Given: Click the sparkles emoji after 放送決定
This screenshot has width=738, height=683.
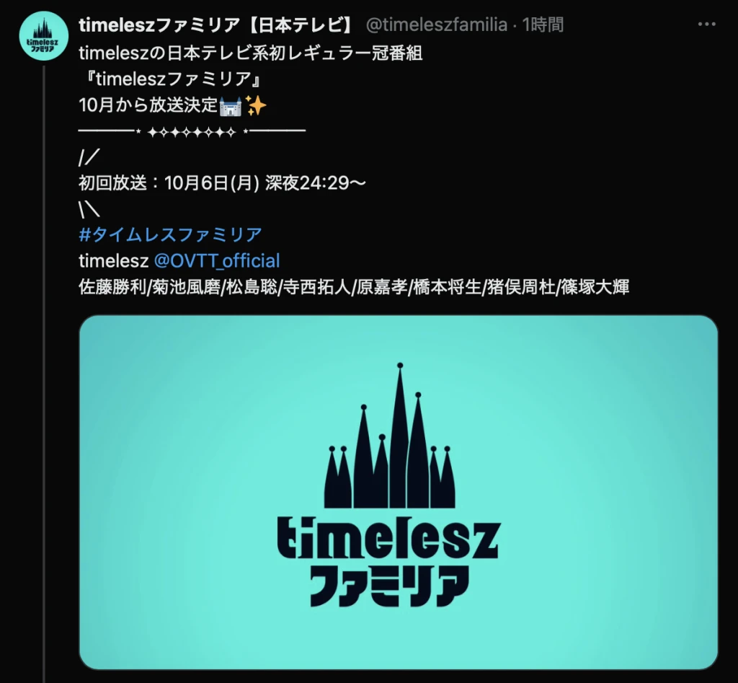Looking at the screenshot, I should [256, 105].
